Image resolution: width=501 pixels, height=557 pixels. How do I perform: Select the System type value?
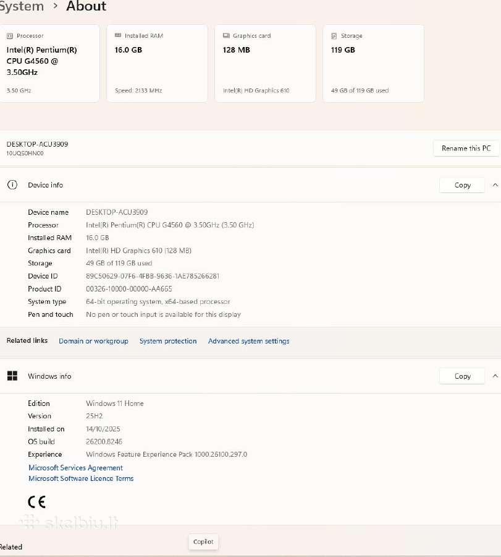[158, 301]
